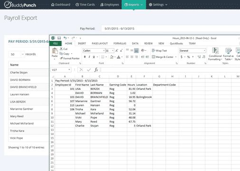Open the Excel FILE tab
This screenshot has width=240, height=171.
[56, 43]
